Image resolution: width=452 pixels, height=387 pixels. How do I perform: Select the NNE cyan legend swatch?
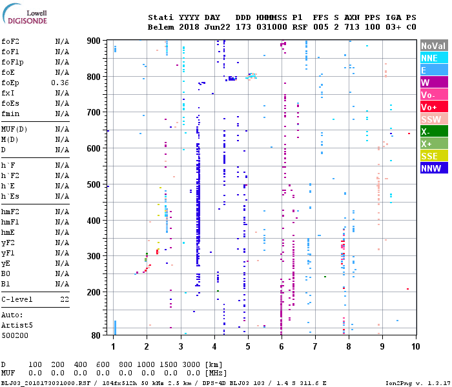pyautogui.click(x=434, y=58)
